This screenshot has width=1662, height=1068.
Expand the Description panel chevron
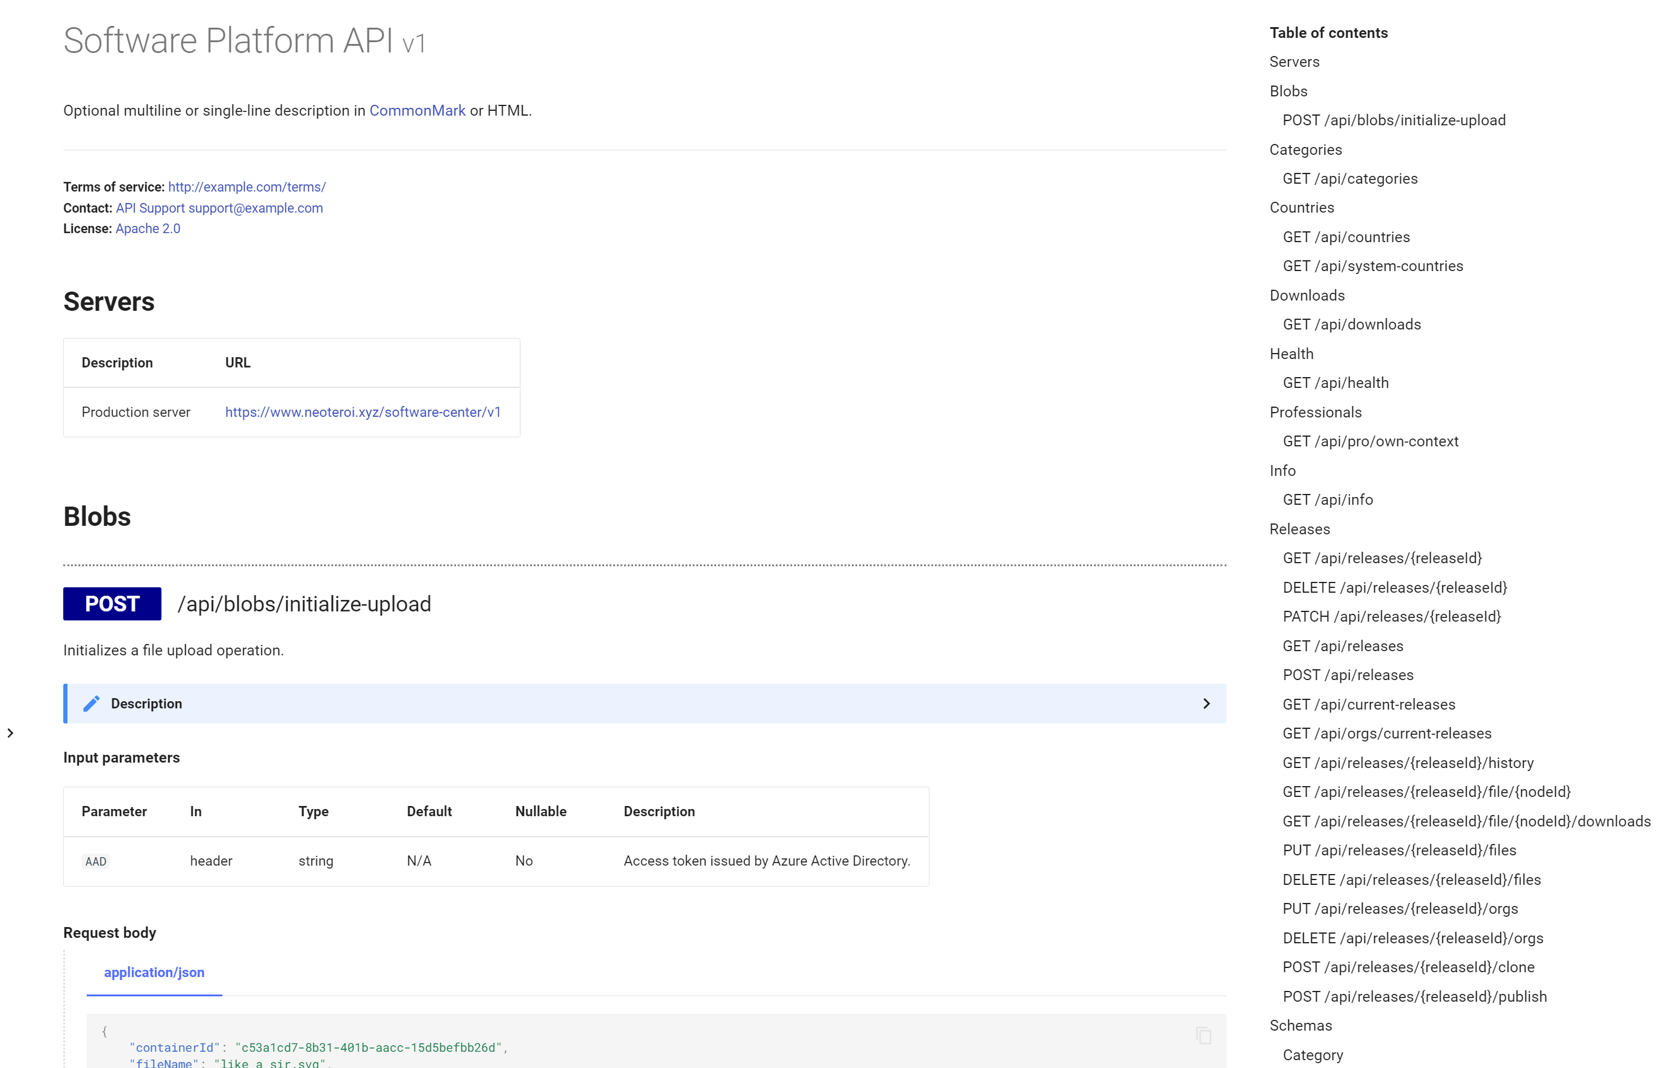pyautogui.click(x=1207, y=703)
